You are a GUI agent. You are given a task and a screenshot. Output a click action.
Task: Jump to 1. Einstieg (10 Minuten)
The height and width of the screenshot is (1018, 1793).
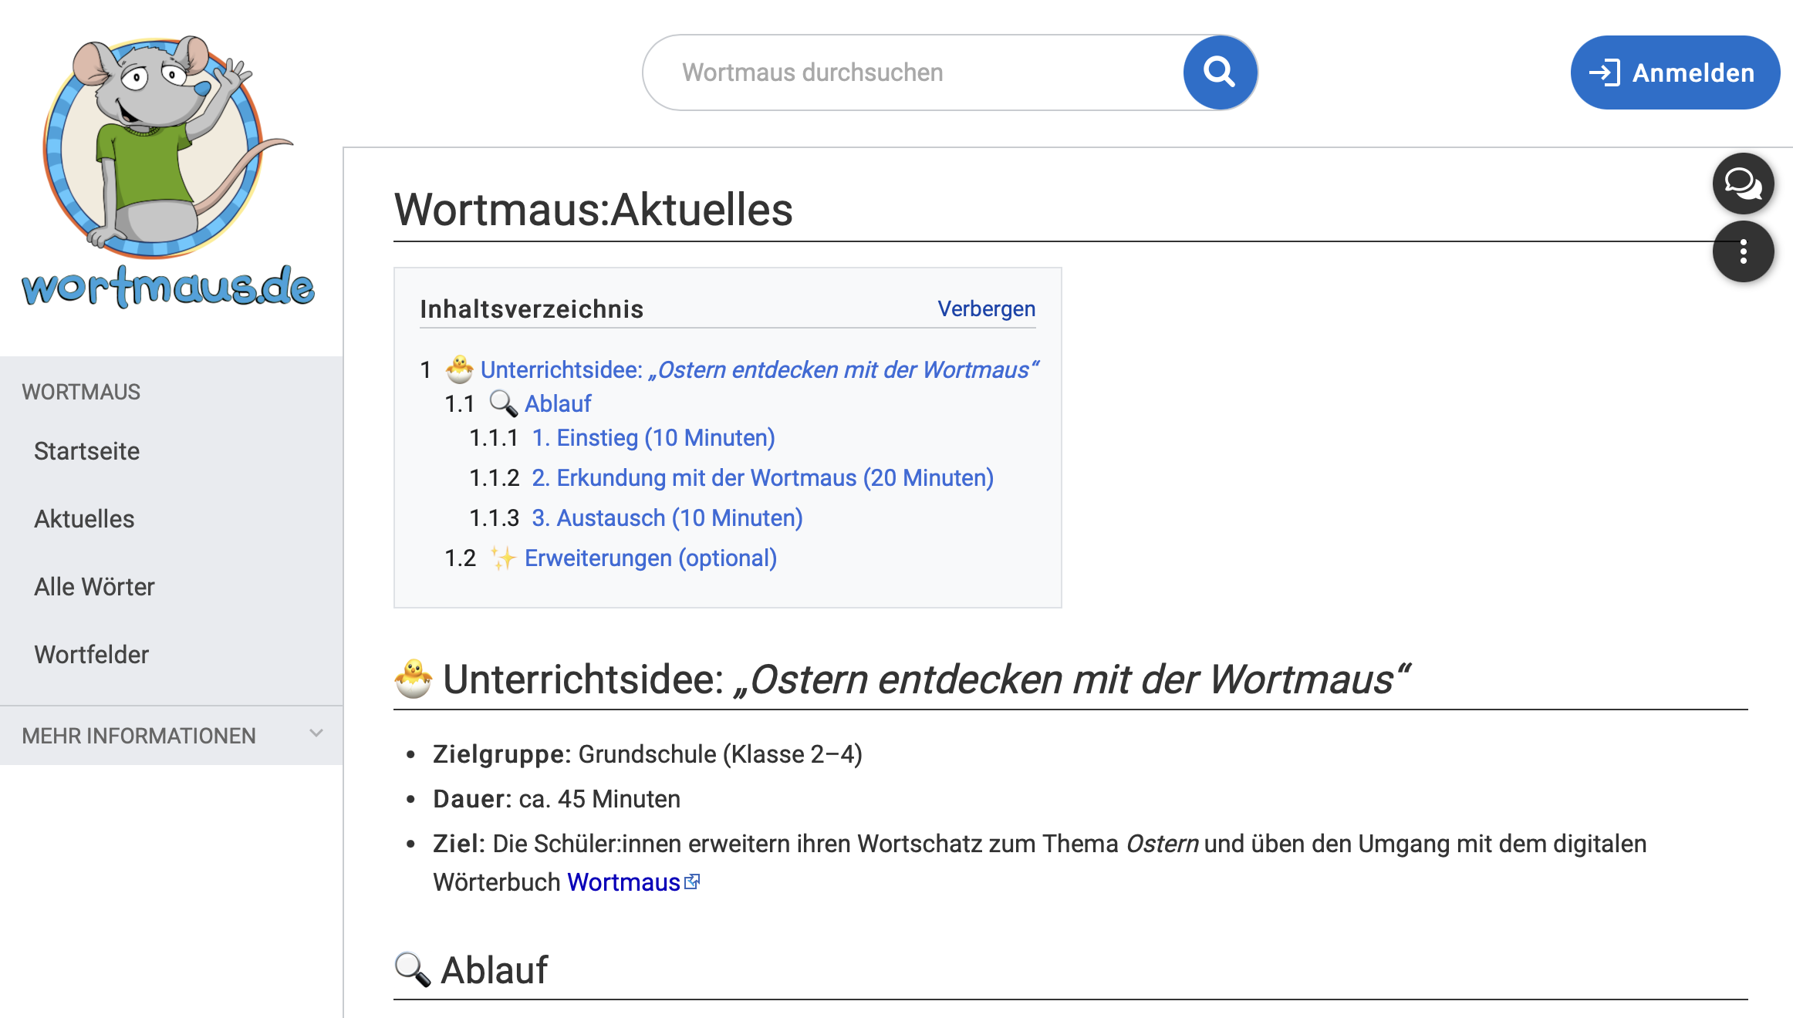click(x=653, y=438)
